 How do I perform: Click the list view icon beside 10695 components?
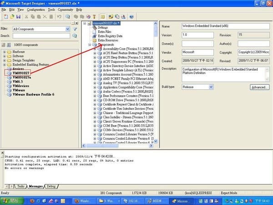point(9,45)
